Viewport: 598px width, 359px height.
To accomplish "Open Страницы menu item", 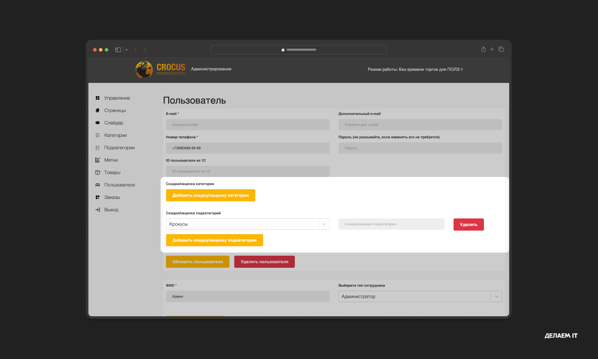I will pos(115,110).
